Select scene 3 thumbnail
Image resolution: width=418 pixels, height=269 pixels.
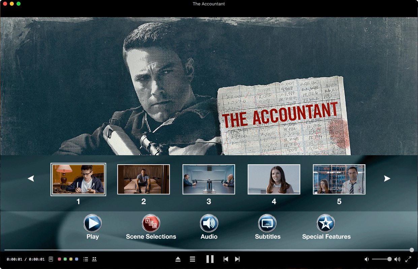208,179
